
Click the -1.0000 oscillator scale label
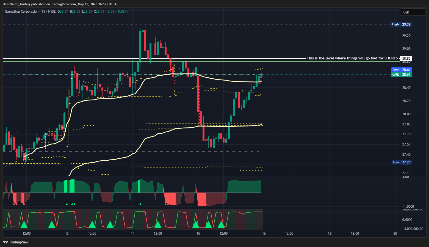pos(408,207)
